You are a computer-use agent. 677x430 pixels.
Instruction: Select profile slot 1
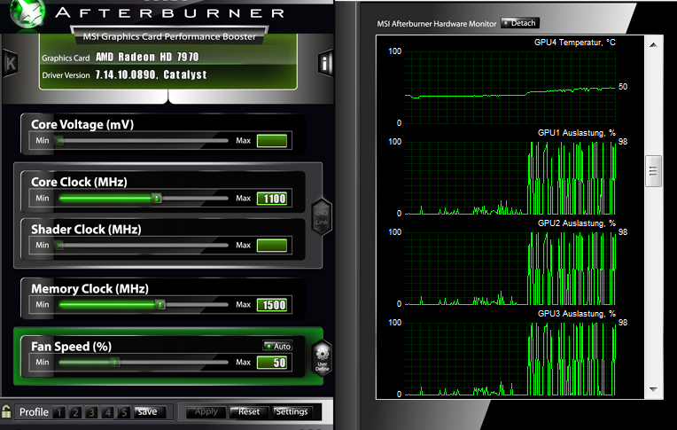click(x=59, y=412)
